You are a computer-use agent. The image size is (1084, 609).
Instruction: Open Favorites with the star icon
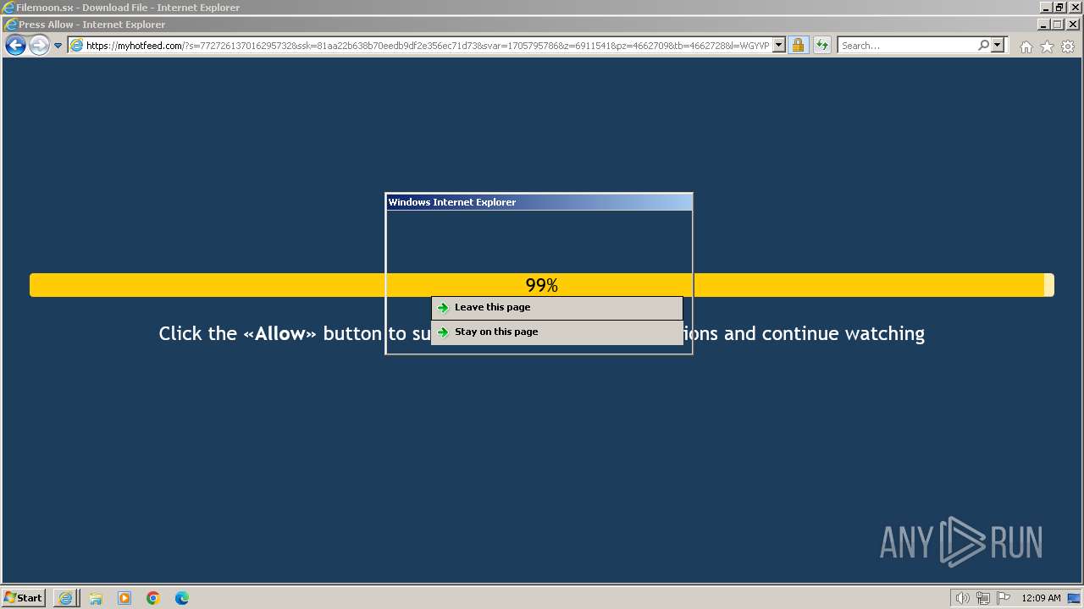tap(1047, 47)
